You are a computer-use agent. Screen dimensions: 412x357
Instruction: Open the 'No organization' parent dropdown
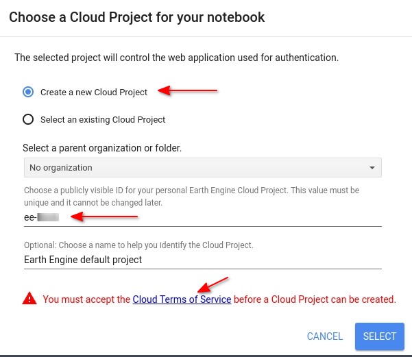coord(203,168)
